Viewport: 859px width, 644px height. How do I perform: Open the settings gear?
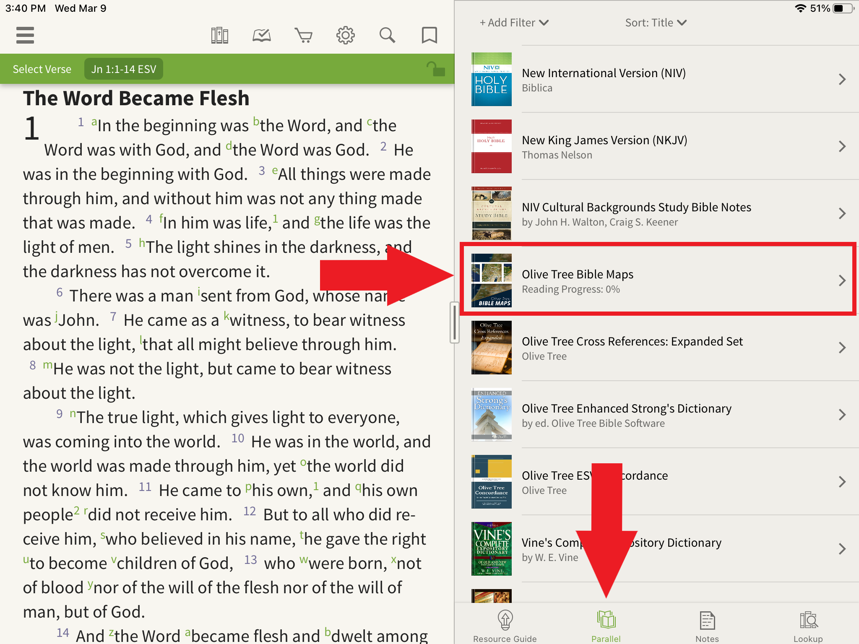click(x=345, y=35)
